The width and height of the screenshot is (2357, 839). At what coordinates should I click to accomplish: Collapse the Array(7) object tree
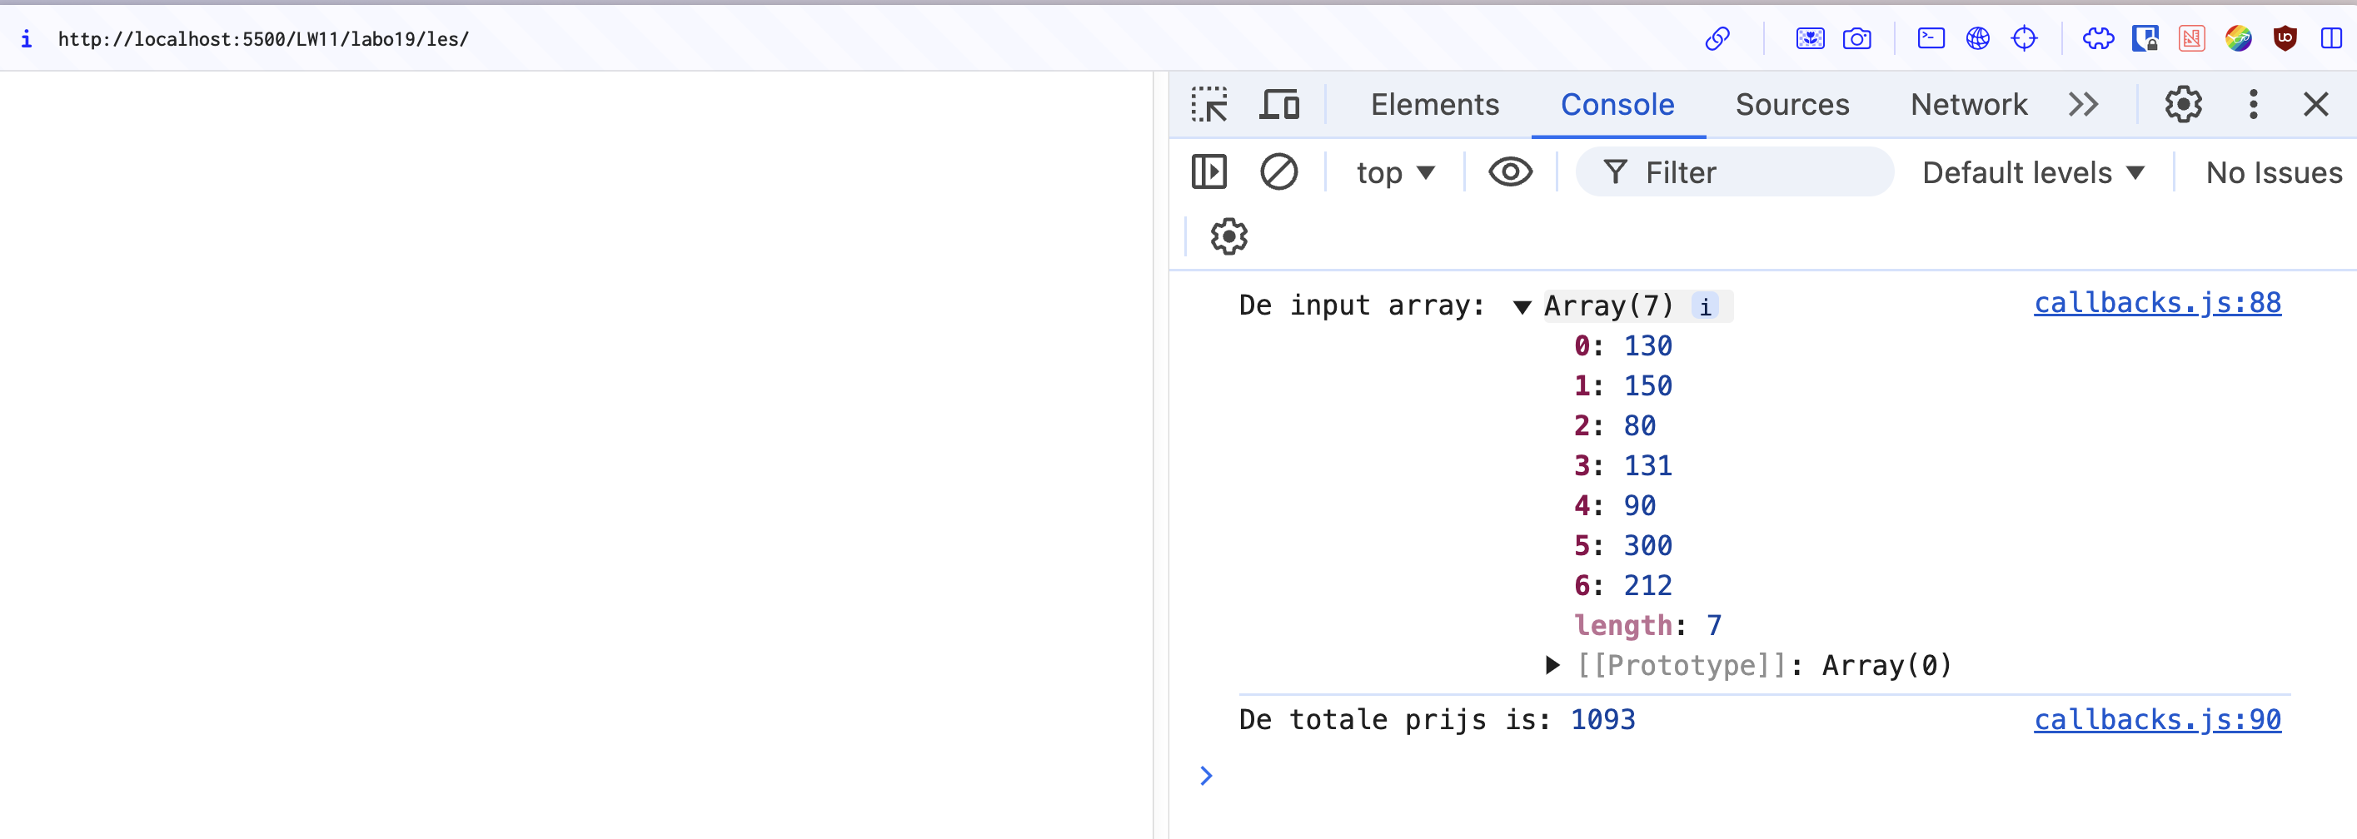pos(1522,307)
